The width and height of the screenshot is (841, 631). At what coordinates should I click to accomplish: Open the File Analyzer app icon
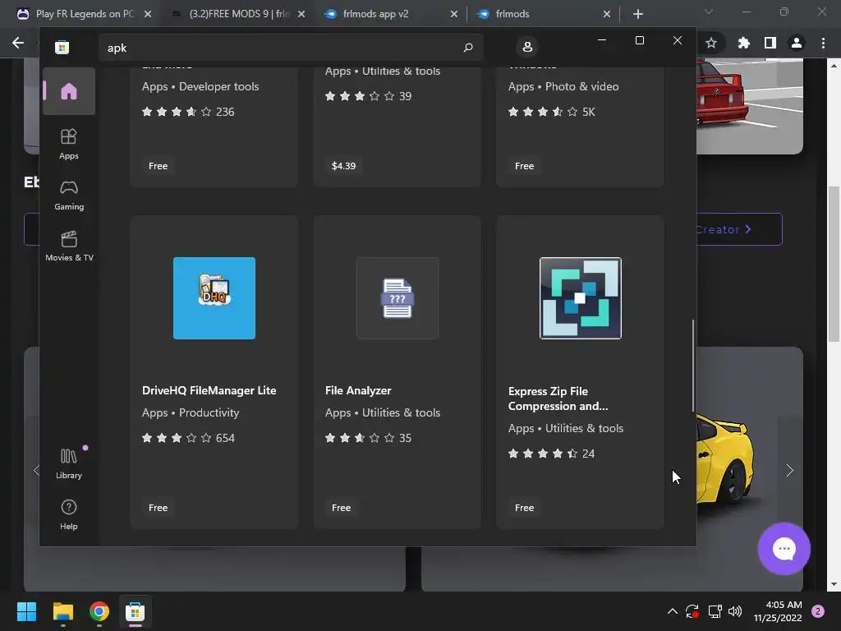(398, 298)
